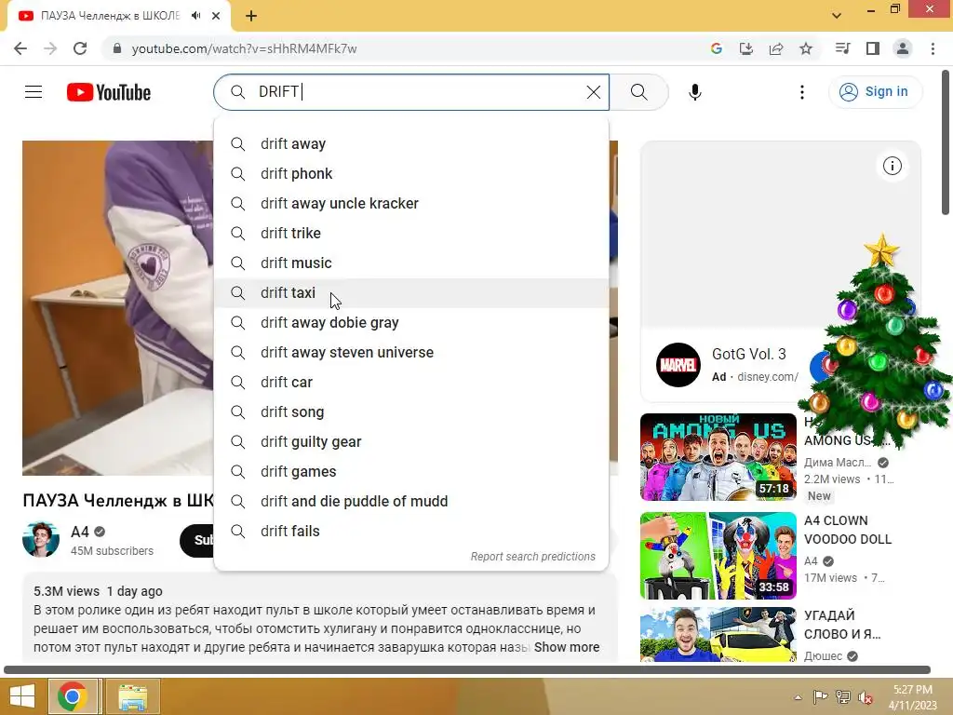Choose suggestion 'drift trike'
This screenshot has width=953, height=715.
[x=411, y=233]
